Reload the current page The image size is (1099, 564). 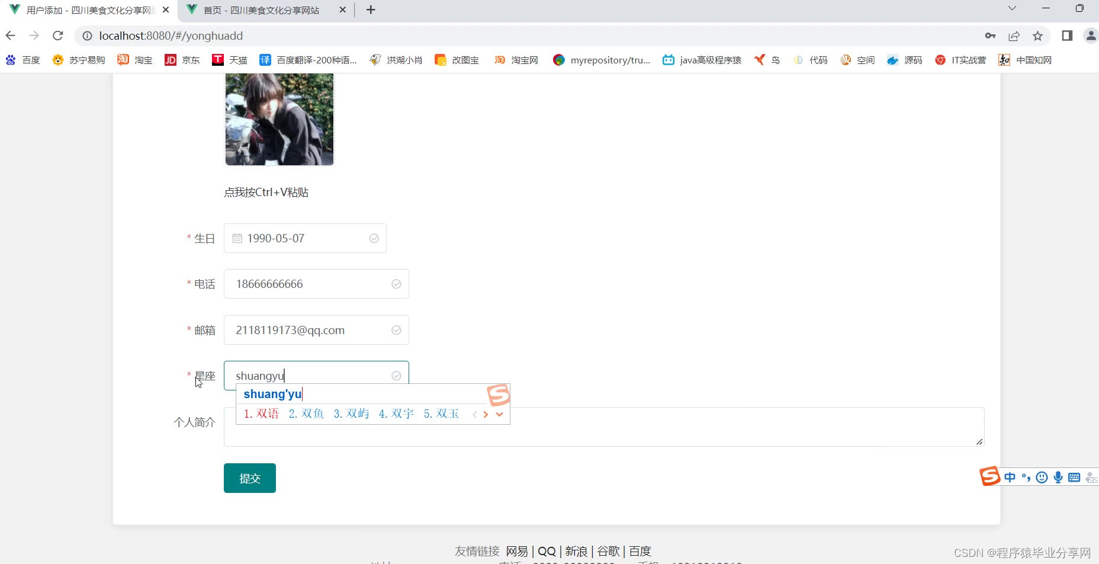(x=58, y=36)
